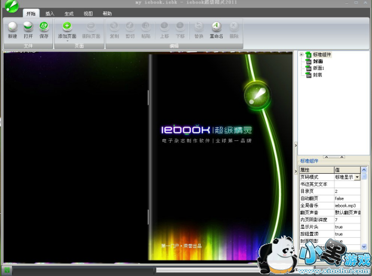Image resolution: width=372 pixels, height=276 pixels.
Task: Select the 封面 page in tree
Action: (x=318, y=62)
